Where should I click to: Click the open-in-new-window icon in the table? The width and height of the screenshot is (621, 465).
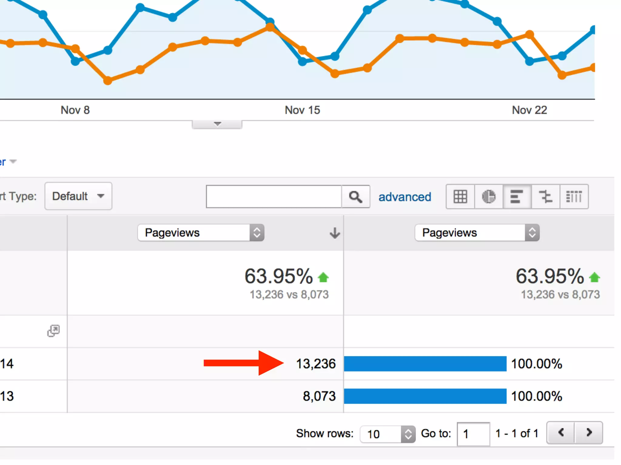tap(53, 331)
